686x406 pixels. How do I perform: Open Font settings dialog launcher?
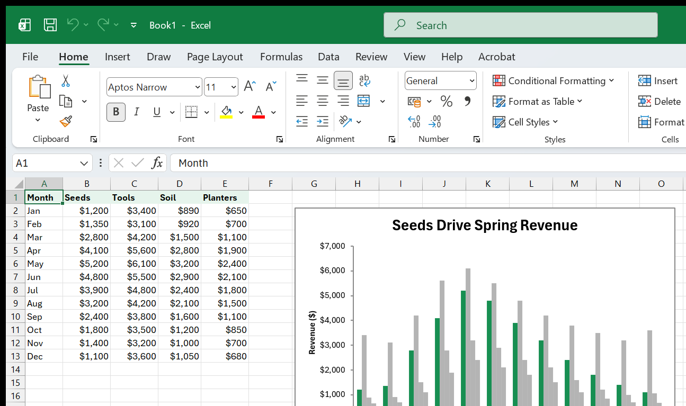click(x=279, y=139)
